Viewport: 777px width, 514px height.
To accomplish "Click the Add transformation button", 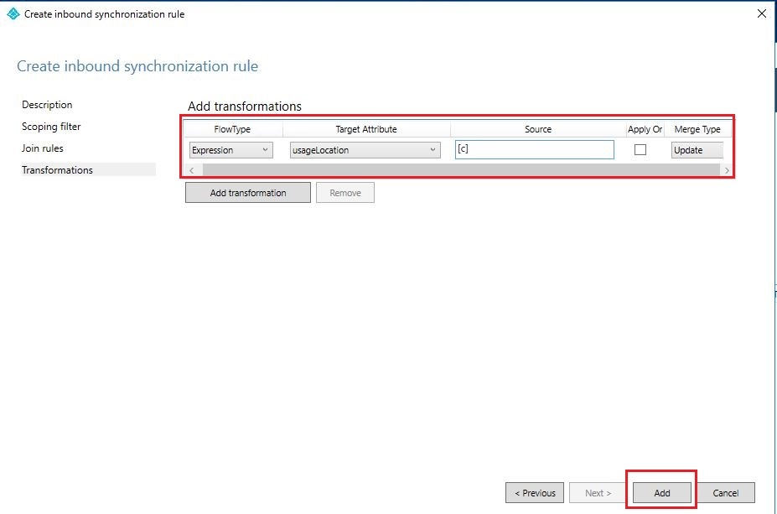I will coord(248,193).
